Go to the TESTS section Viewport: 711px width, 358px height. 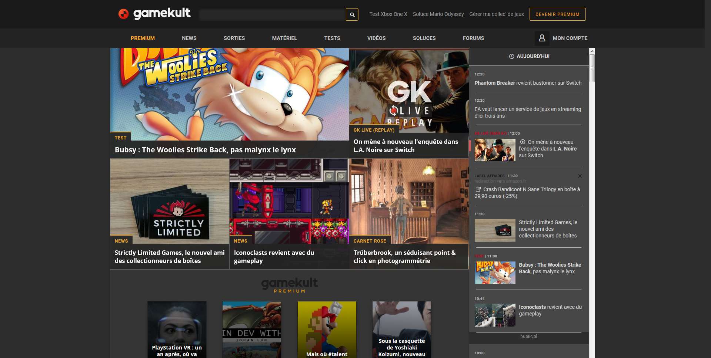click(x=332, y=38)
